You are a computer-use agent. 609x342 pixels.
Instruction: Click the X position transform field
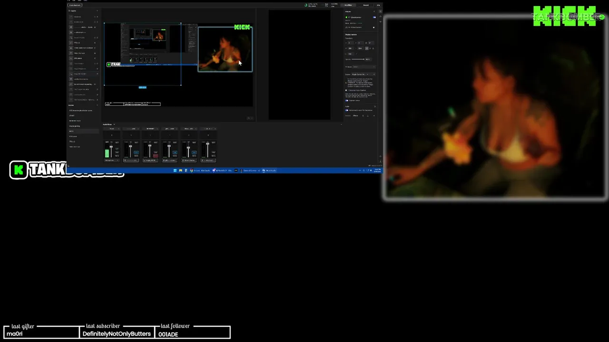[351, 43]
